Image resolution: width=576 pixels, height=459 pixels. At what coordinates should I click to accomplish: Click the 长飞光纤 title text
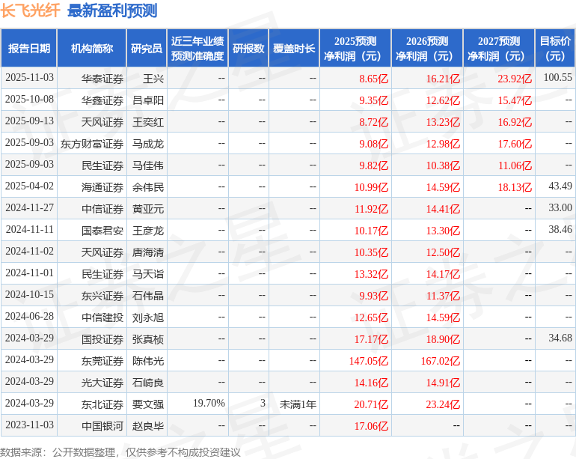pyautogui.click(x=30, y=10)
